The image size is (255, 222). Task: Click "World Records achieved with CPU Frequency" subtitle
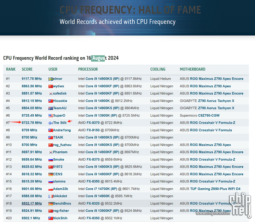click(x=118, y=22)
